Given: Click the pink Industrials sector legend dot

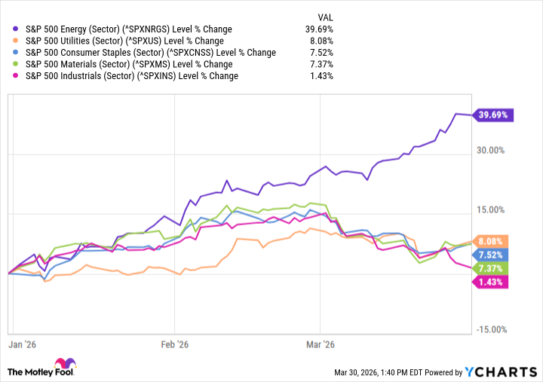Looking at the screenshot, I should tap(17, 76).
